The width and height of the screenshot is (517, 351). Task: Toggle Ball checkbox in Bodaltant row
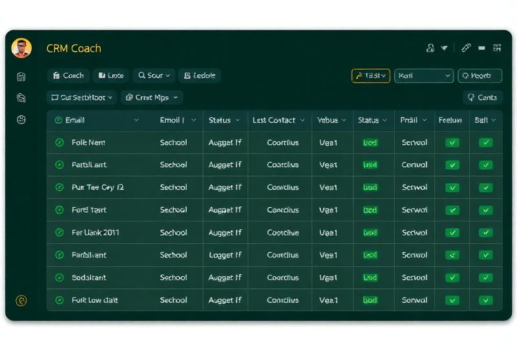pyautogui.click(x=486, y=277)
